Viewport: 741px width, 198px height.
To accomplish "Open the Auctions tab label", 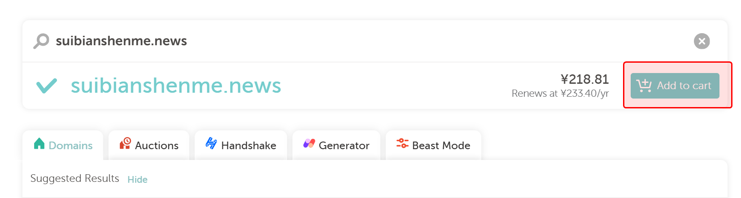I will [x=157, y=146].
